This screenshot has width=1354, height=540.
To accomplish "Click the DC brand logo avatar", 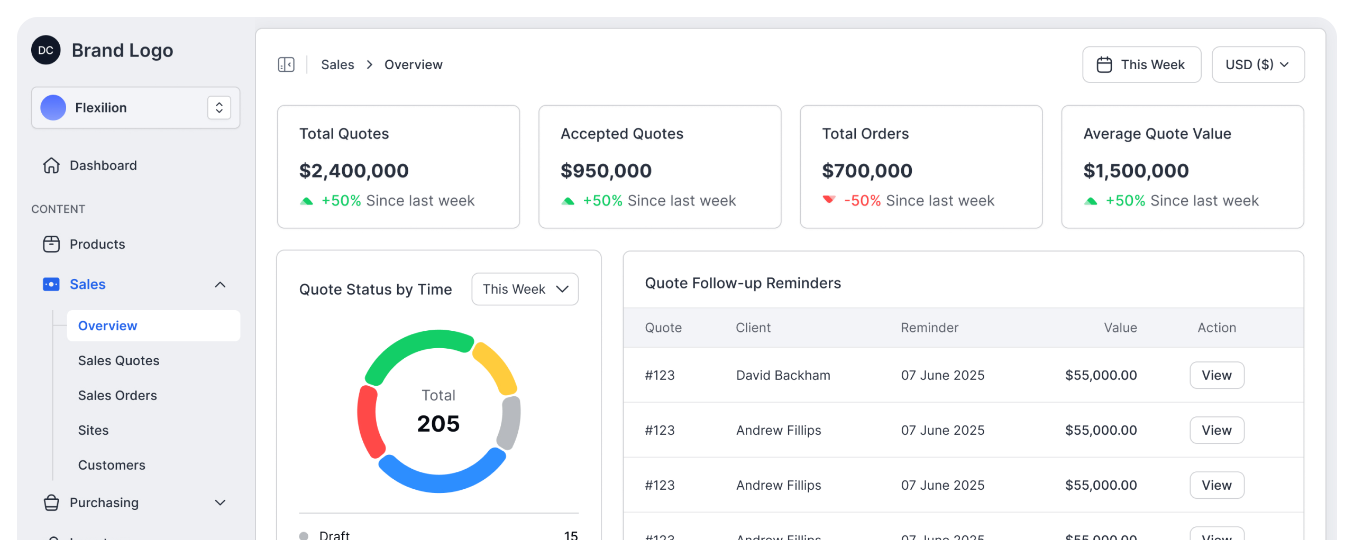I will click(46, 50).
